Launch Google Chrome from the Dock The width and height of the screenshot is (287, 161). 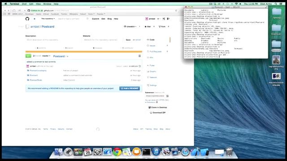(117, 152)
